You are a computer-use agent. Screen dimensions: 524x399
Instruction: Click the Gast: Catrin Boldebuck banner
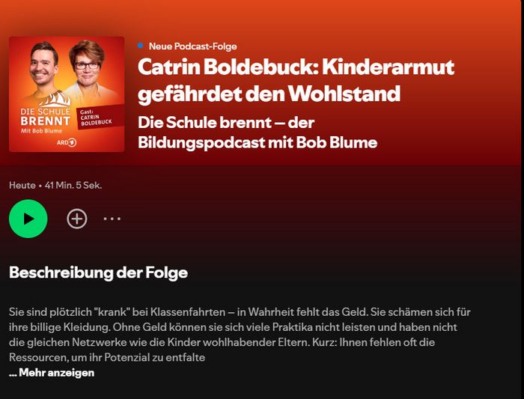(x=97, y=118)
